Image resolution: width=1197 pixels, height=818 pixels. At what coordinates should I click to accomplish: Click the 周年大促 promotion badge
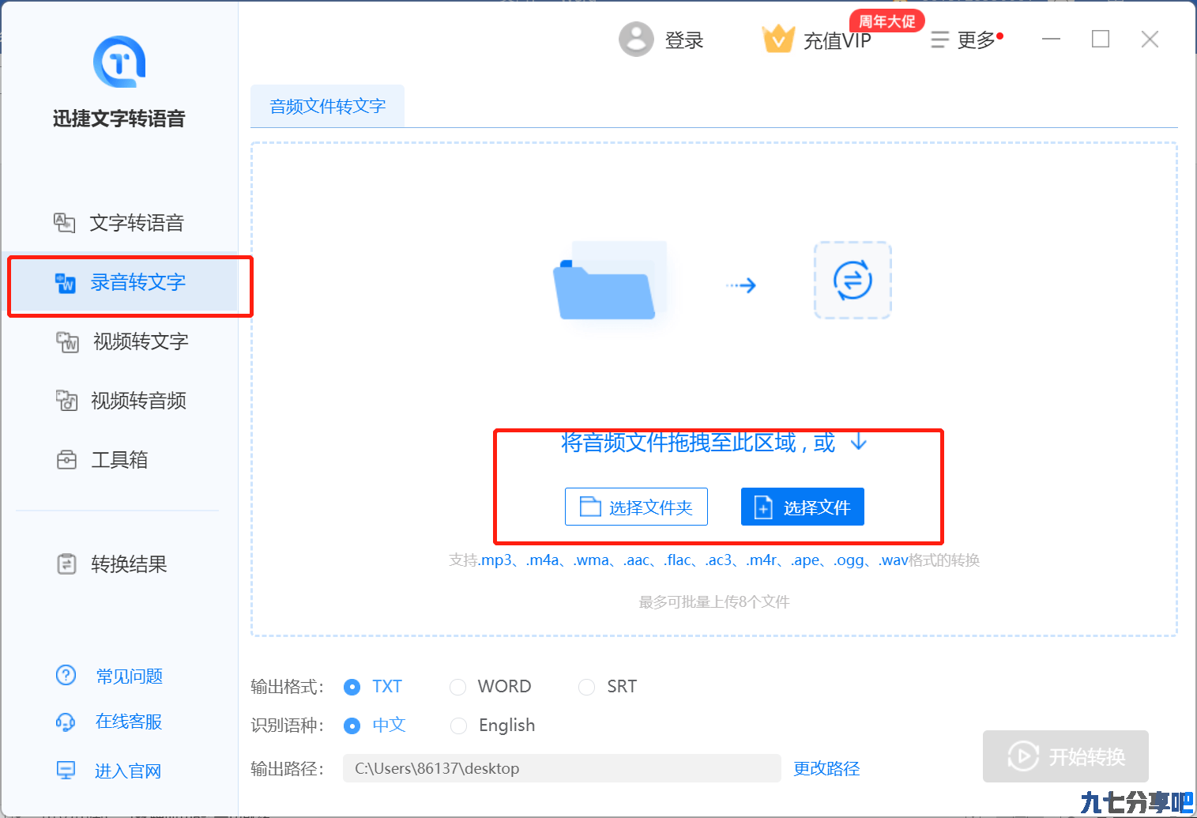[886, 21]
